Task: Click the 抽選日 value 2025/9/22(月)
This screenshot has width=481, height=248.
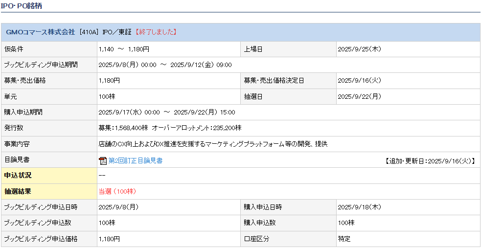Action: click(x=359, y=96)
